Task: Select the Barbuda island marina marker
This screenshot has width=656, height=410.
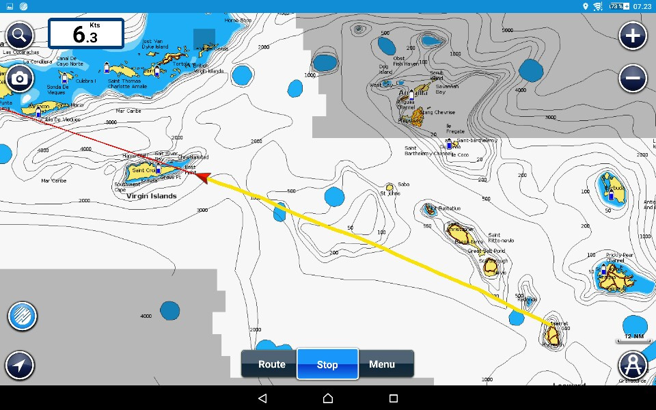Action: (x=610, y=195)
